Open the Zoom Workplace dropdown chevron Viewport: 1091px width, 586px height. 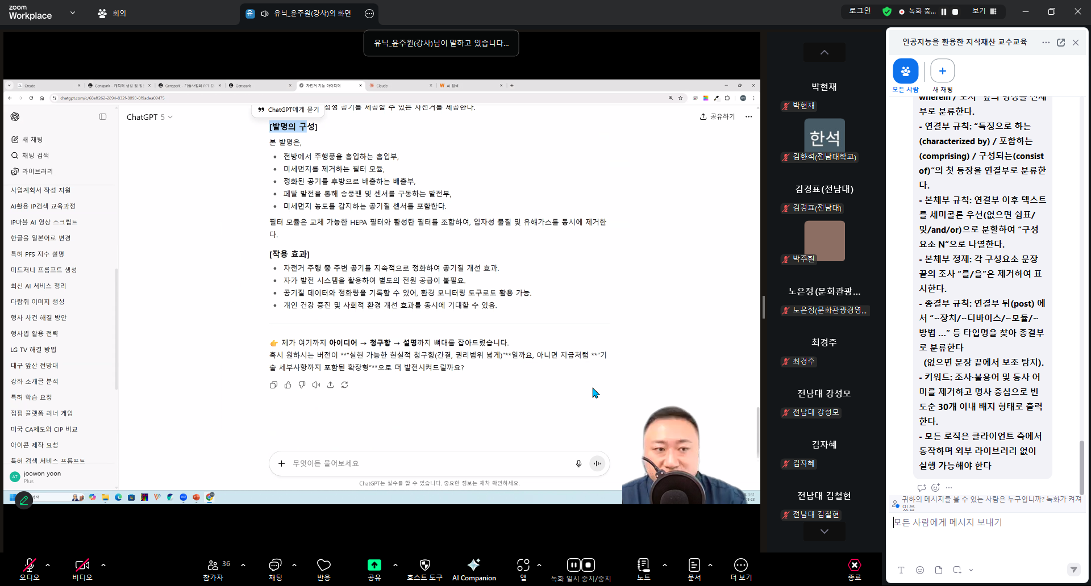(73, 12)
